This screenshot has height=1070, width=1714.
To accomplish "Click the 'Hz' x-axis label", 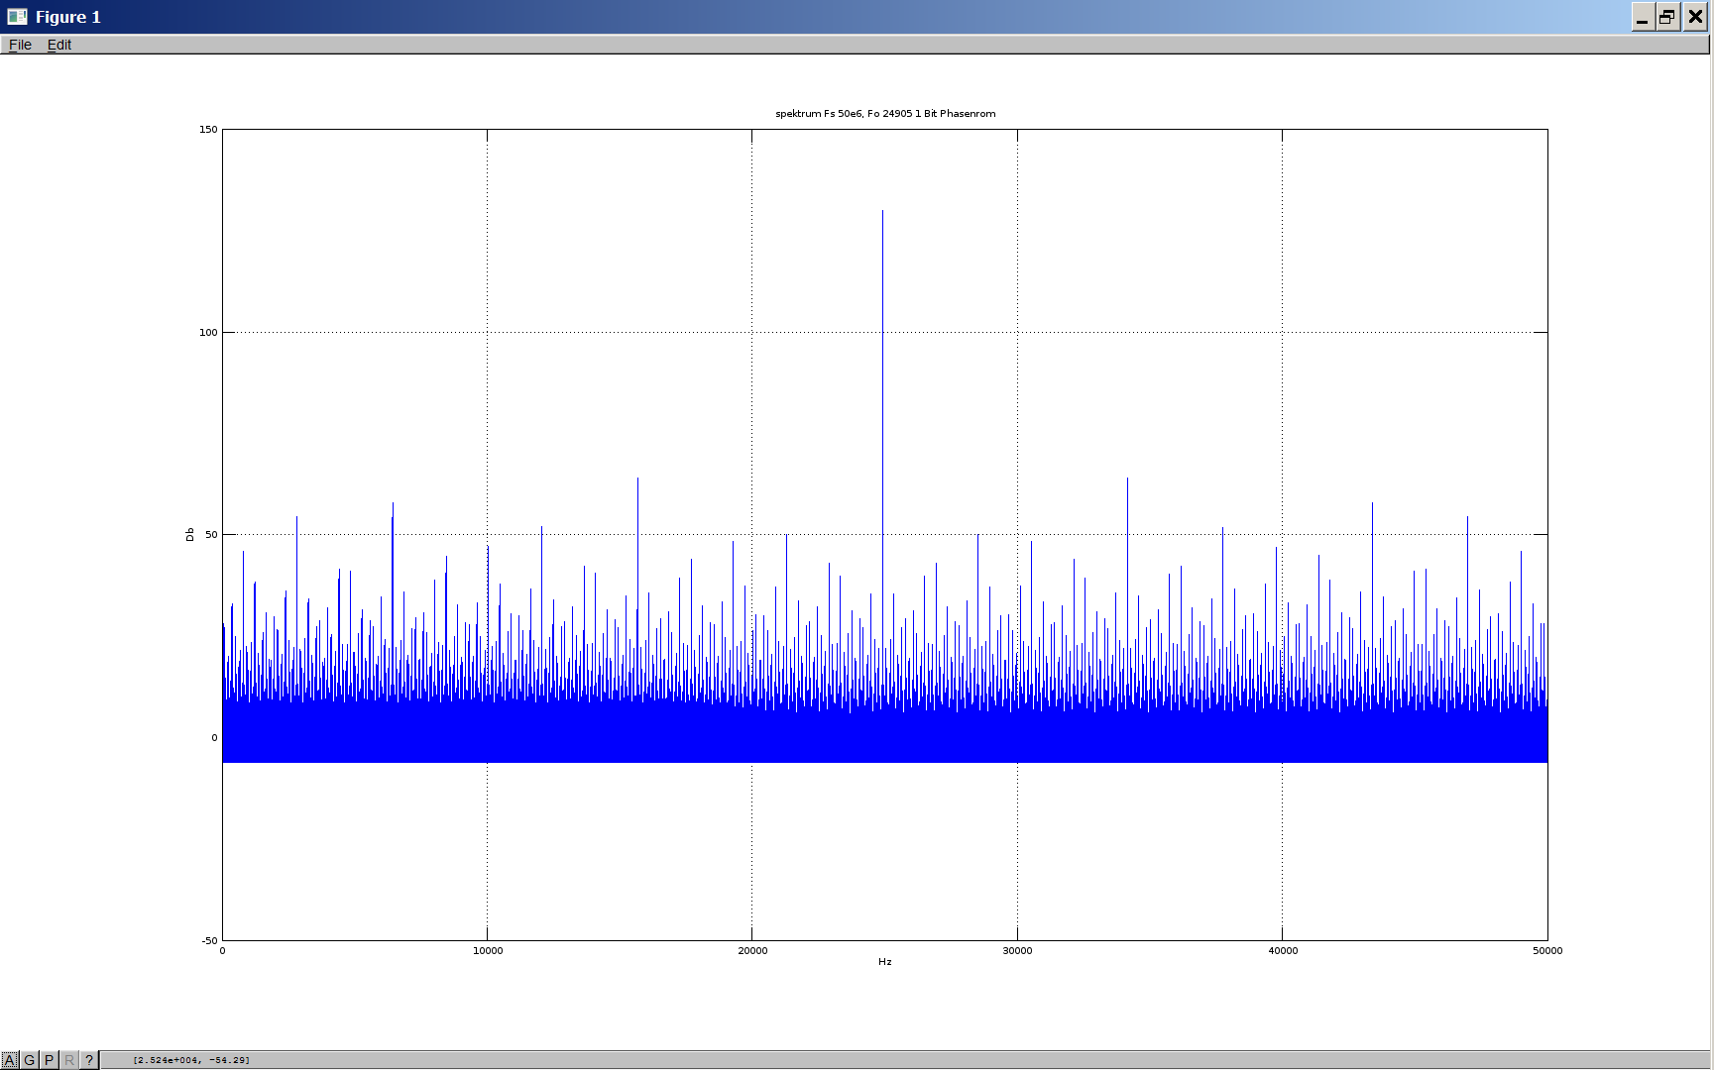I will [885, 962].
